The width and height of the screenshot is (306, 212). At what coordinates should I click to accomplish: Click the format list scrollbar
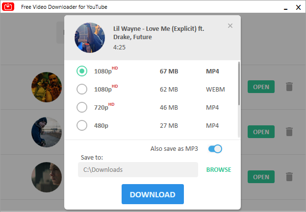pos(239,84)
